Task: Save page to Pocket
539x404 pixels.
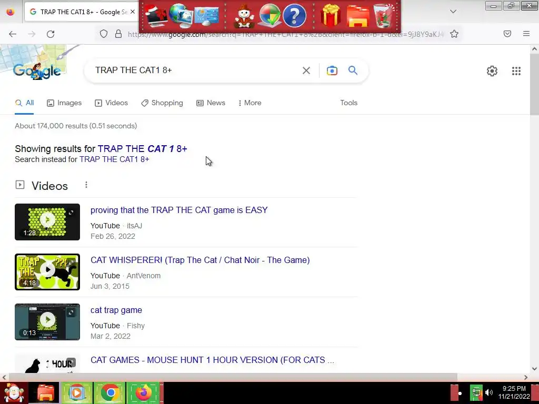Action: coord(507,34)
